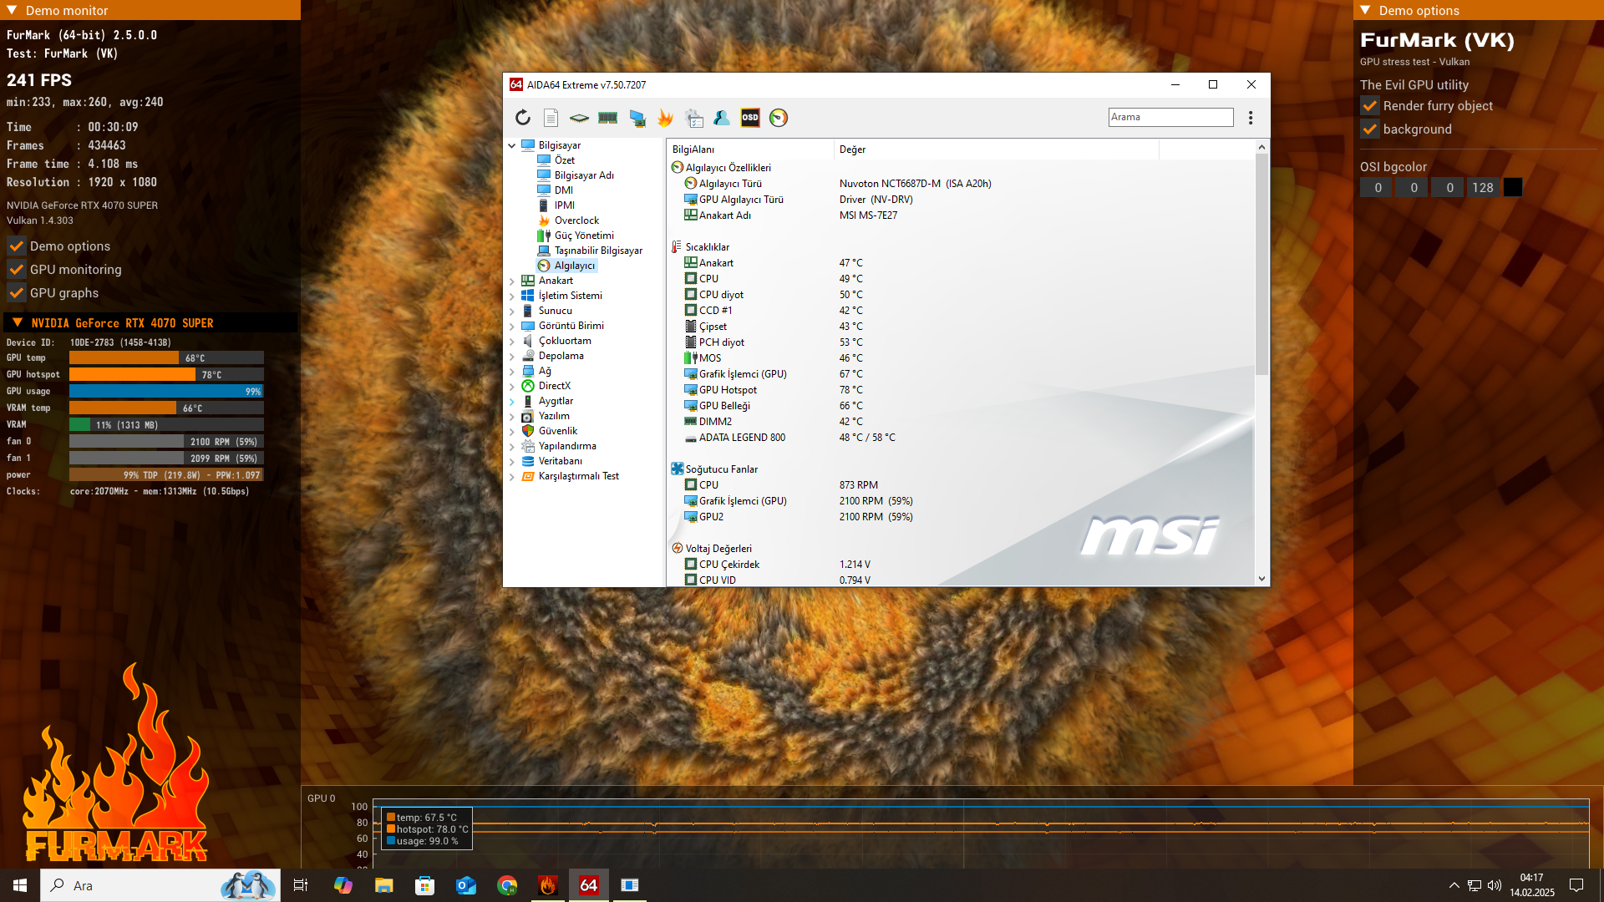Click the black OSI bgcolor swatch

tap(1513, 188)
